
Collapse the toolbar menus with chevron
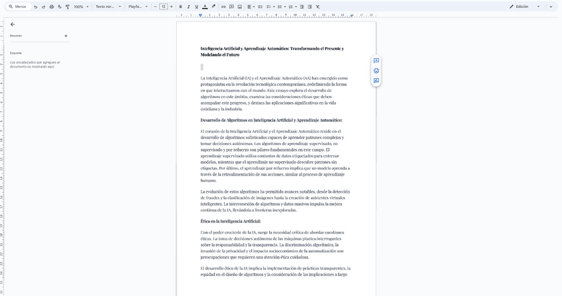(551, 7)
